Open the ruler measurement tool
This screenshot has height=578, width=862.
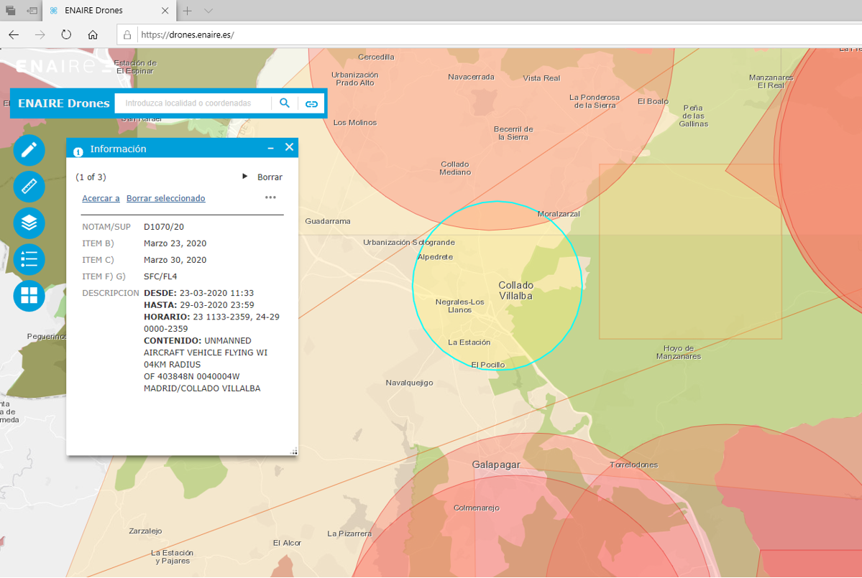[29, 187]
